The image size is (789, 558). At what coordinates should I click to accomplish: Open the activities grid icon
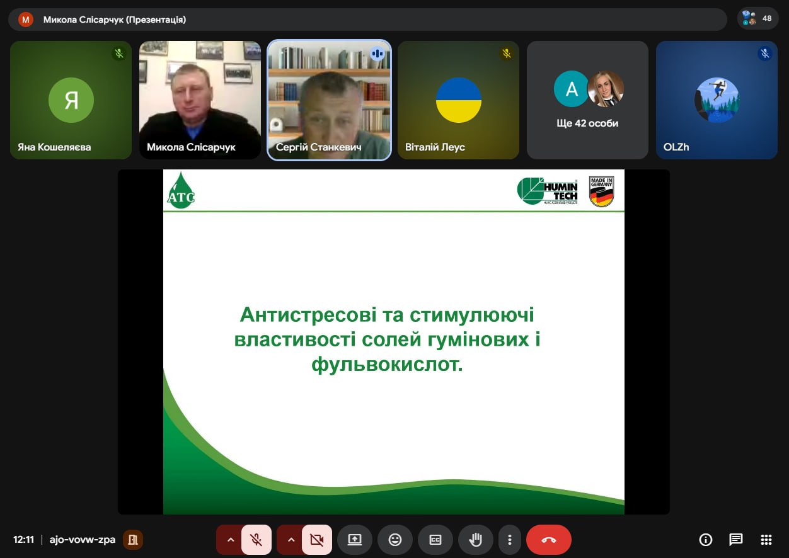pyautogui.click(x=766, y=540)
